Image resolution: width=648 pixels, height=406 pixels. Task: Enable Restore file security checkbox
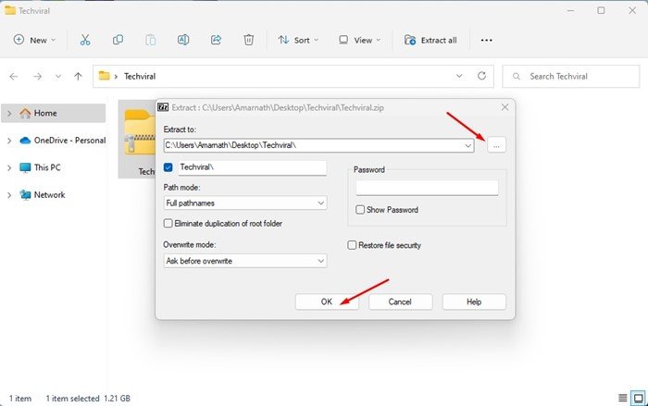[352, 245]
